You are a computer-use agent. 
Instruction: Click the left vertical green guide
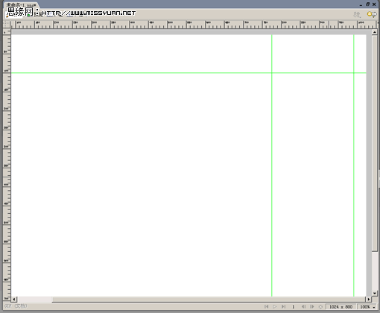[272, 165]
